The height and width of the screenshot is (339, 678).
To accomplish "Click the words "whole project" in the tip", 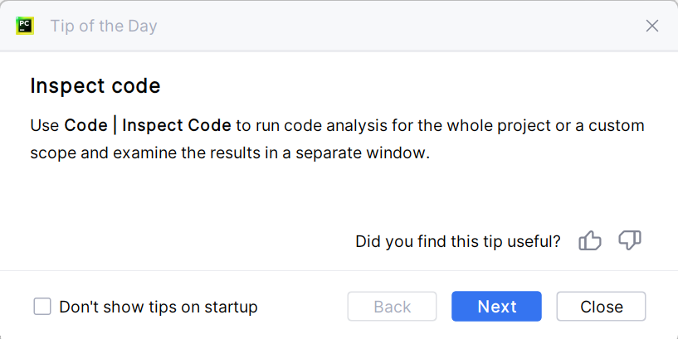I will [490, 126].
